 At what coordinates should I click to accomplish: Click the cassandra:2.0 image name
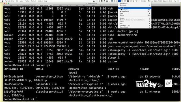46,84
